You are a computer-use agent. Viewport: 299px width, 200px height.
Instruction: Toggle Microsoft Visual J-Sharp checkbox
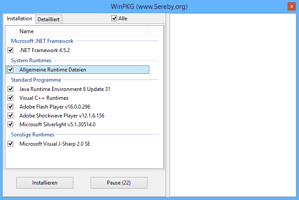point(11,144)
